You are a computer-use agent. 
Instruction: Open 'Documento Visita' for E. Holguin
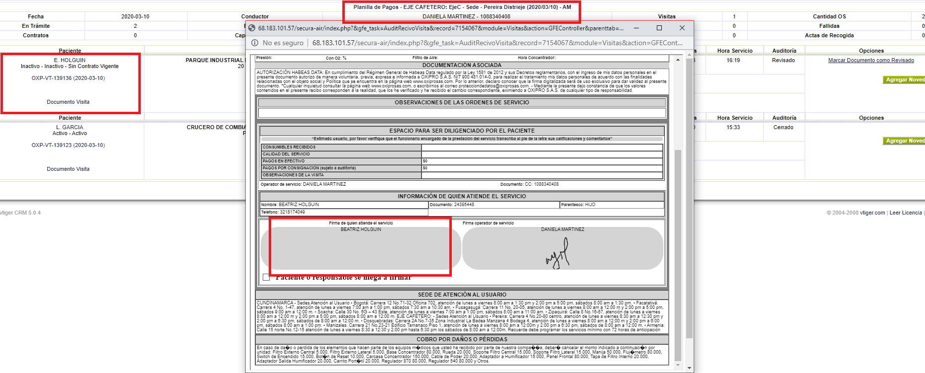point(68,102)
